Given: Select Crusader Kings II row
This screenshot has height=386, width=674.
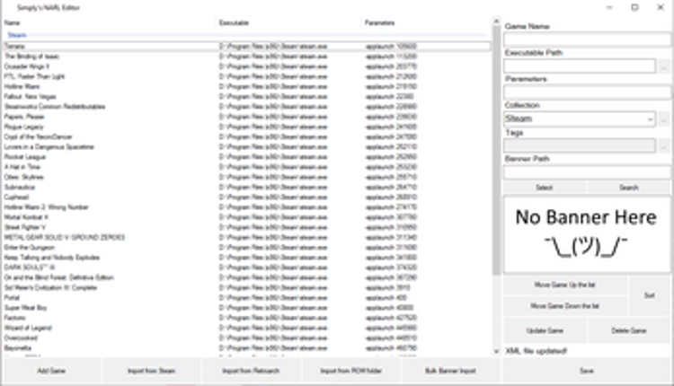Looking at the screenshot, I should 246,66.
